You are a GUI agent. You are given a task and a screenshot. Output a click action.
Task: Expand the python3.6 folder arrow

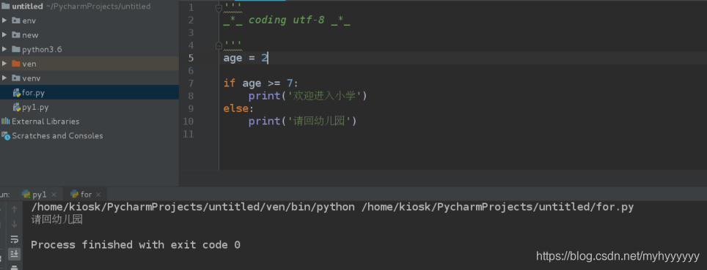coord(4,49)
